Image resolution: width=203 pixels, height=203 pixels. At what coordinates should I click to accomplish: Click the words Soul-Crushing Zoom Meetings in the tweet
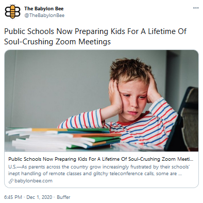(x=57, y=42)
